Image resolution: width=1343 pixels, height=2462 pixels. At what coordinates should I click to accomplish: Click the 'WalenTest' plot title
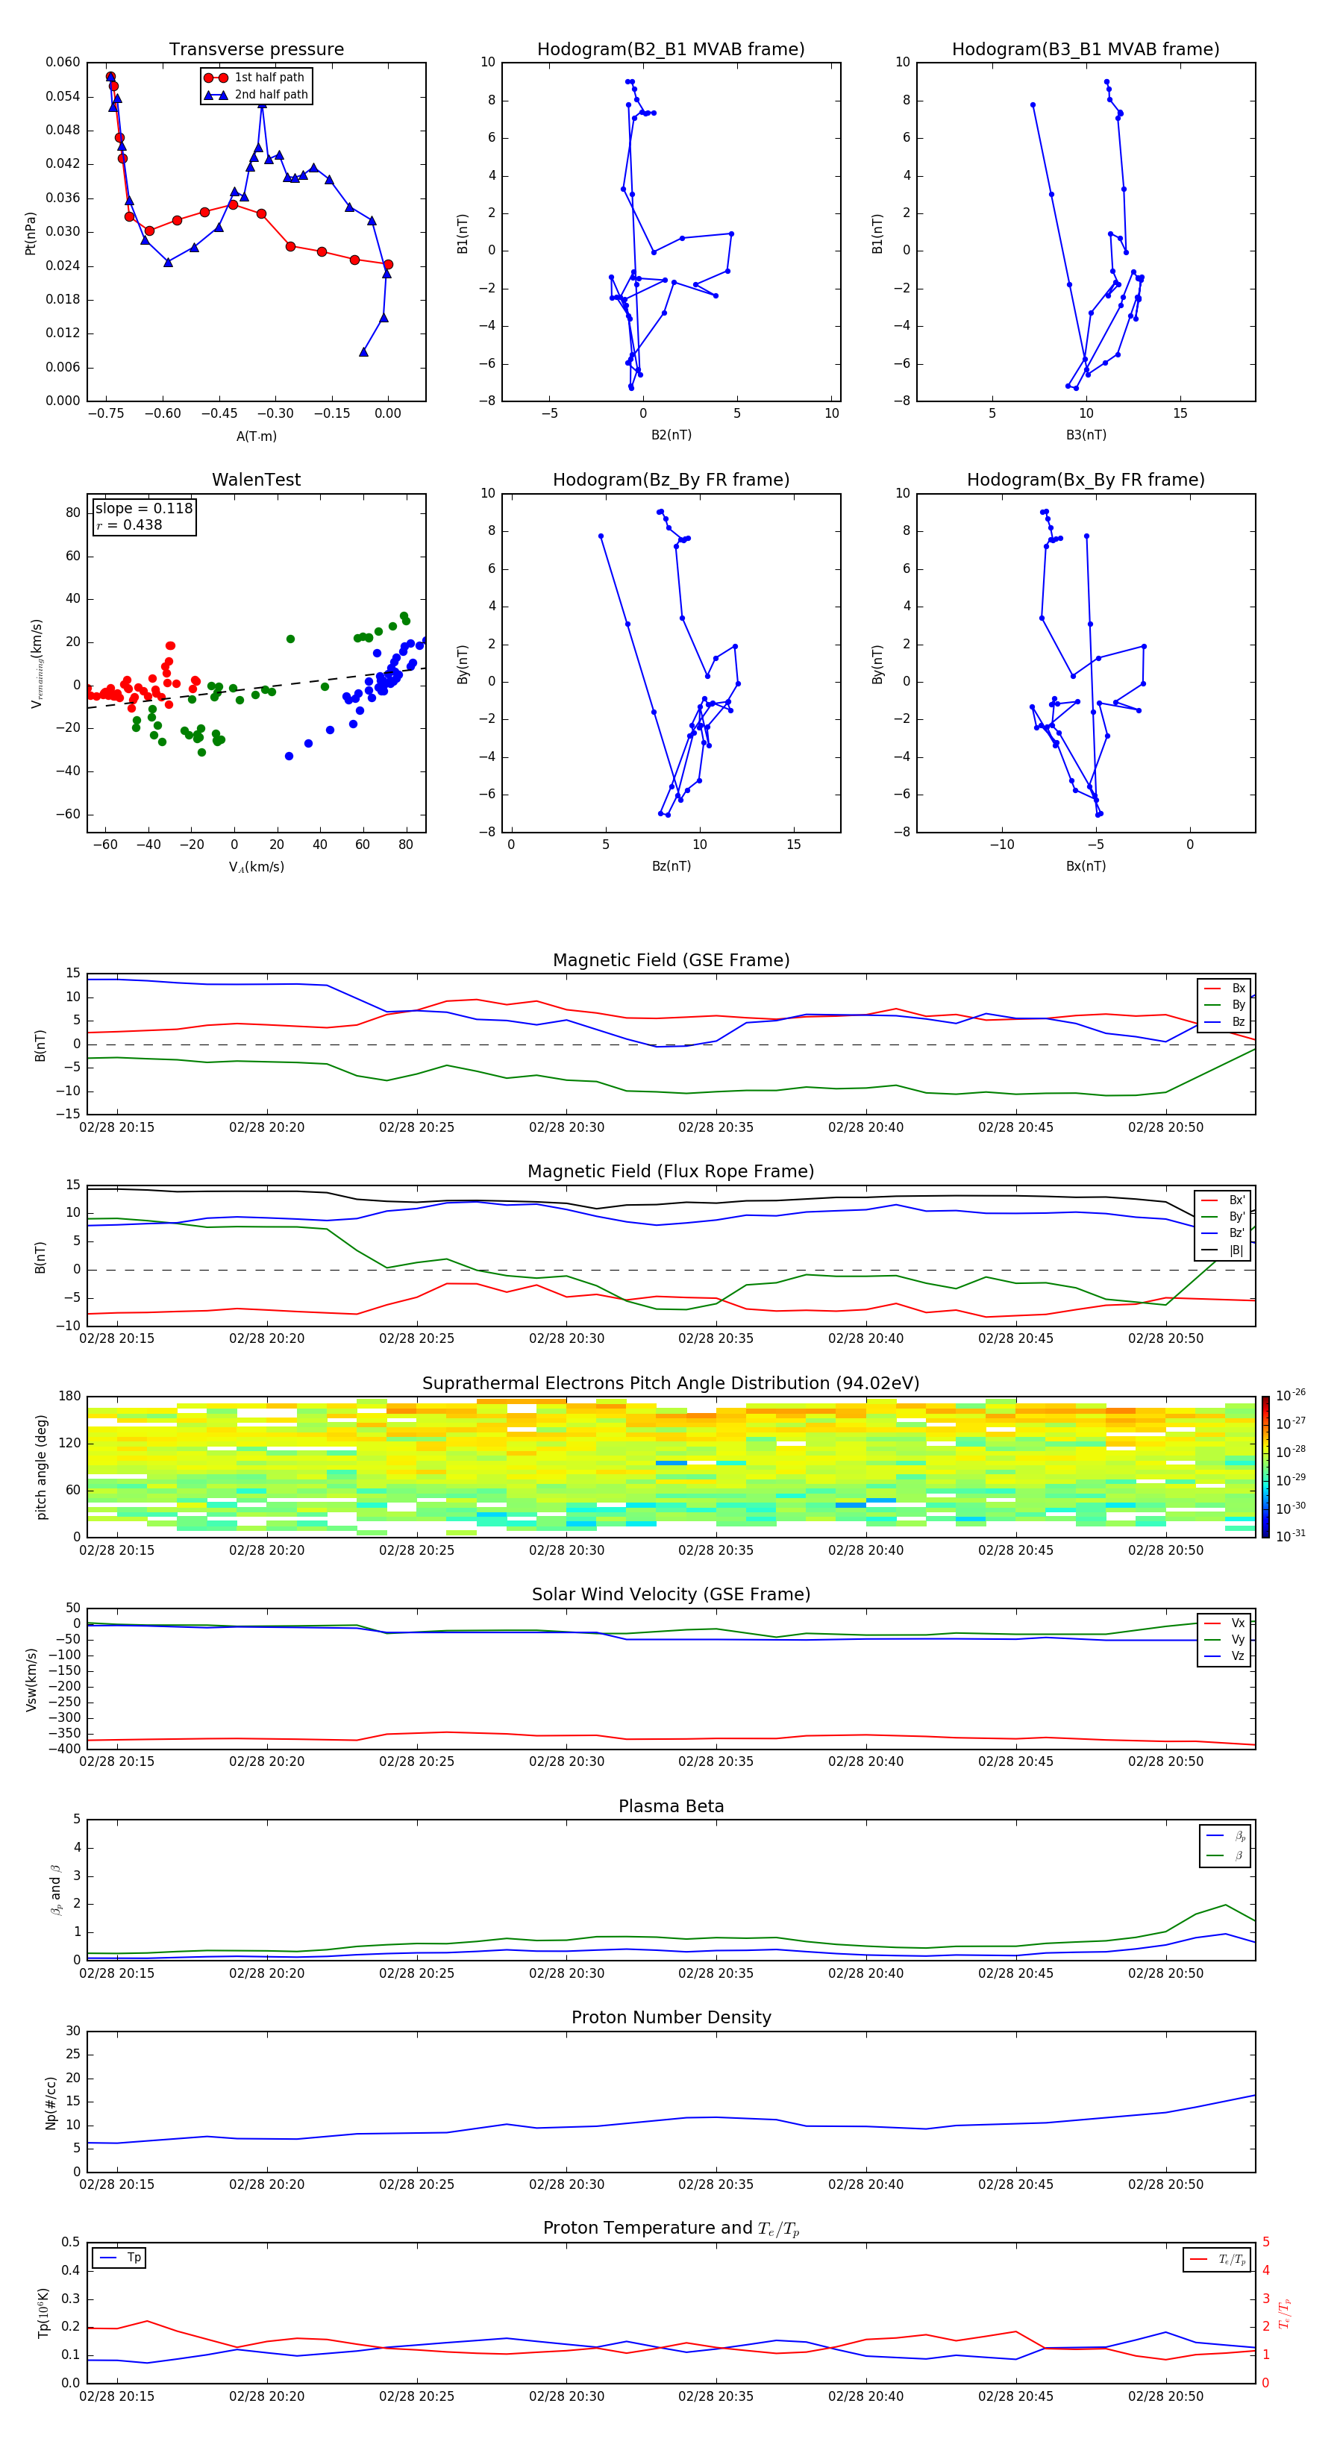point(256,480)
